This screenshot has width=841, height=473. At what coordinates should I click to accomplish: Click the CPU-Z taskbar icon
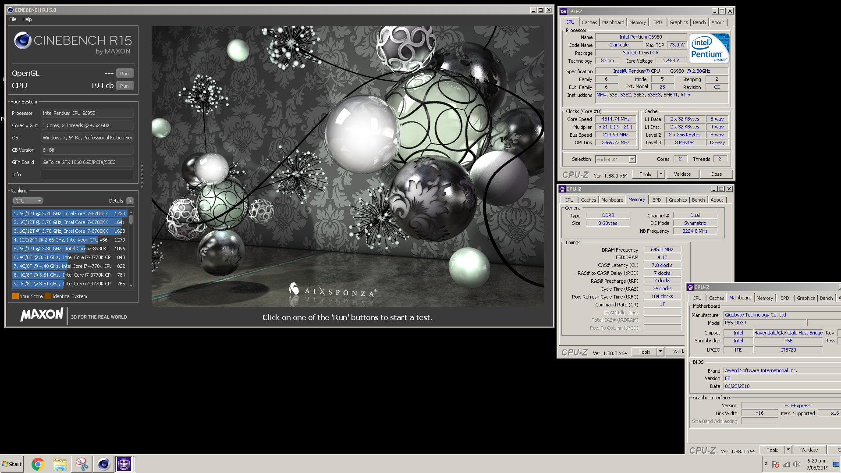[x=124, y=464]
